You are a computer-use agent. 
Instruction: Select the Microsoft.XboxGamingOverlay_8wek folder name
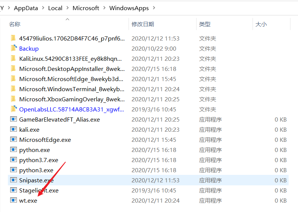[x=72, y=99]
